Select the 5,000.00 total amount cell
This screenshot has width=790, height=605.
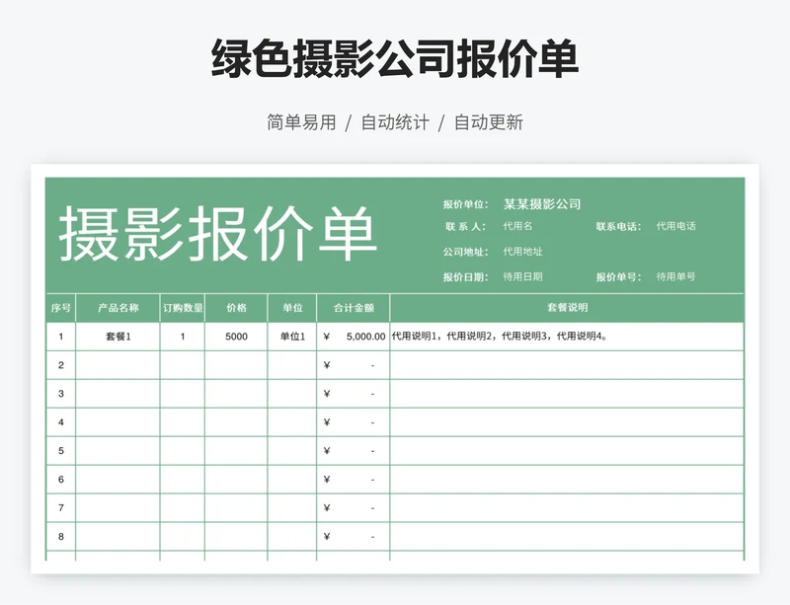click(354, 337)
